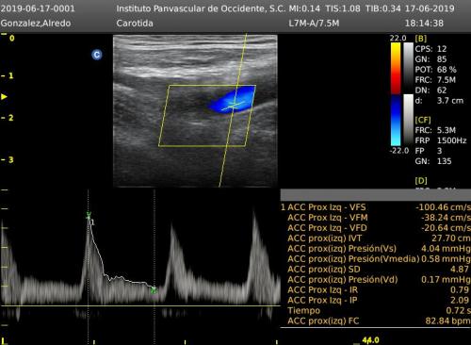
Task: Click the Carotida exam preset label
Action: tap(135, 24)
